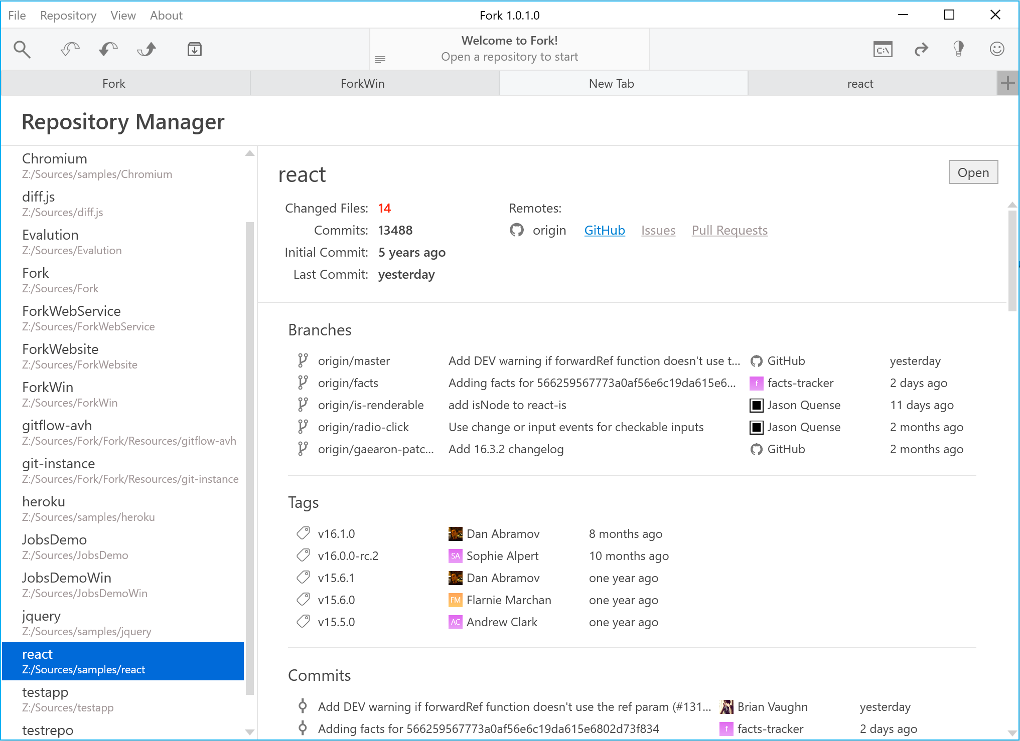The width and height of the screenshot is (1020, 741).
Task: Click the smiley feedback icon
Action: (997, 49)
